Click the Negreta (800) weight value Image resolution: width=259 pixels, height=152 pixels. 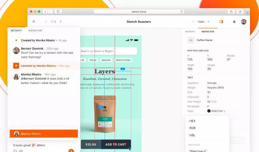[x=216, y=88]
